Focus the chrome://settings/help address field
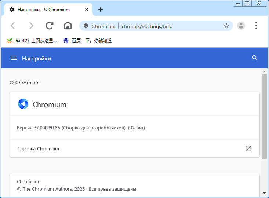The width and height of the screenshot is (269, 198). click(147, 26)
